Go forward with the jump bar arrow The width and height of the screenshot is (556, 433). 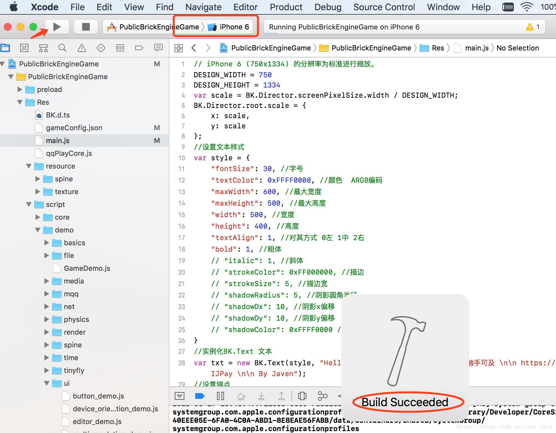[x=208, y=48]
